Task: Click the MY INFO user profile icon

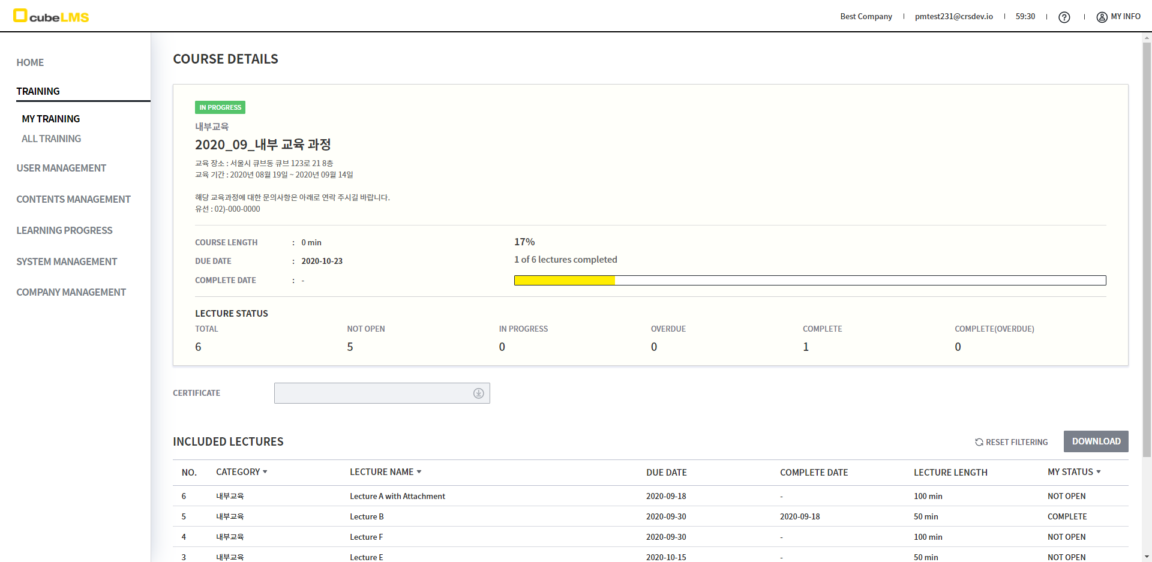Action: point(1102,17)
